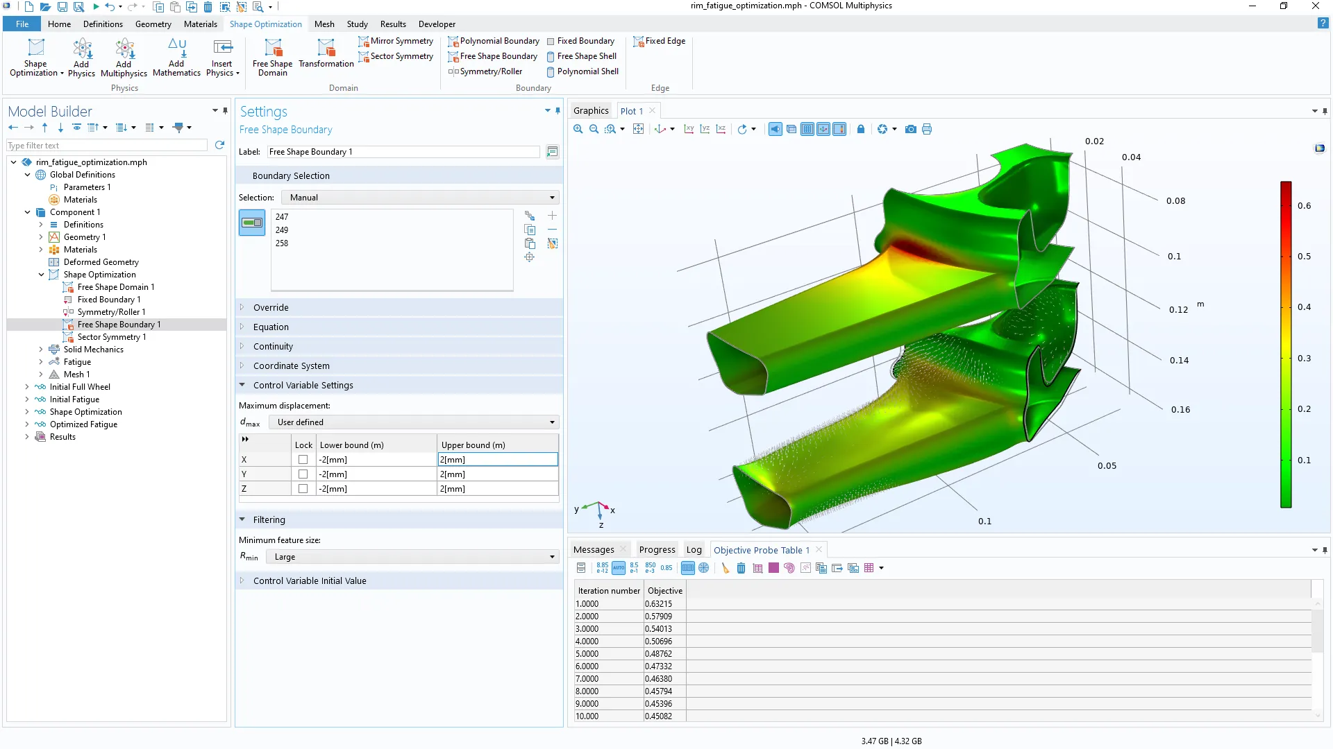Click Zoom In in Graphics toolbar
This screenshot has height=749, width=1333.
click(x=578, y=129)
